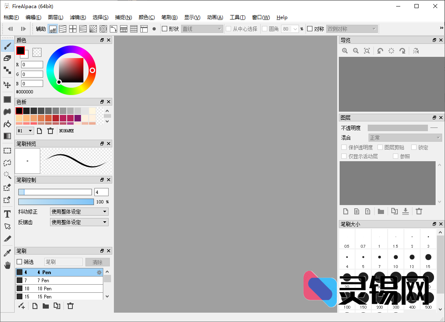Check 保护透明度 in the layers panel

(x=344, y=147)
